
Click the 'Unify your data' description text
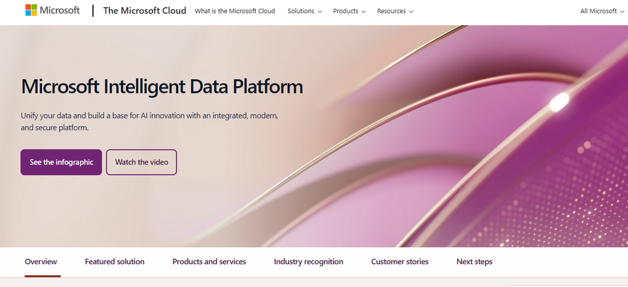pos(149,122)
